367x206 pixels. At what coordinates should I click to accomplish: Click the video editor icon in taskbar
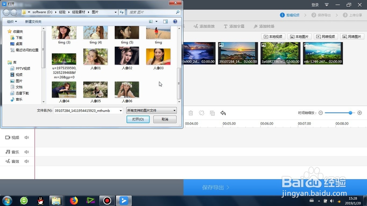tap(124, 201)
